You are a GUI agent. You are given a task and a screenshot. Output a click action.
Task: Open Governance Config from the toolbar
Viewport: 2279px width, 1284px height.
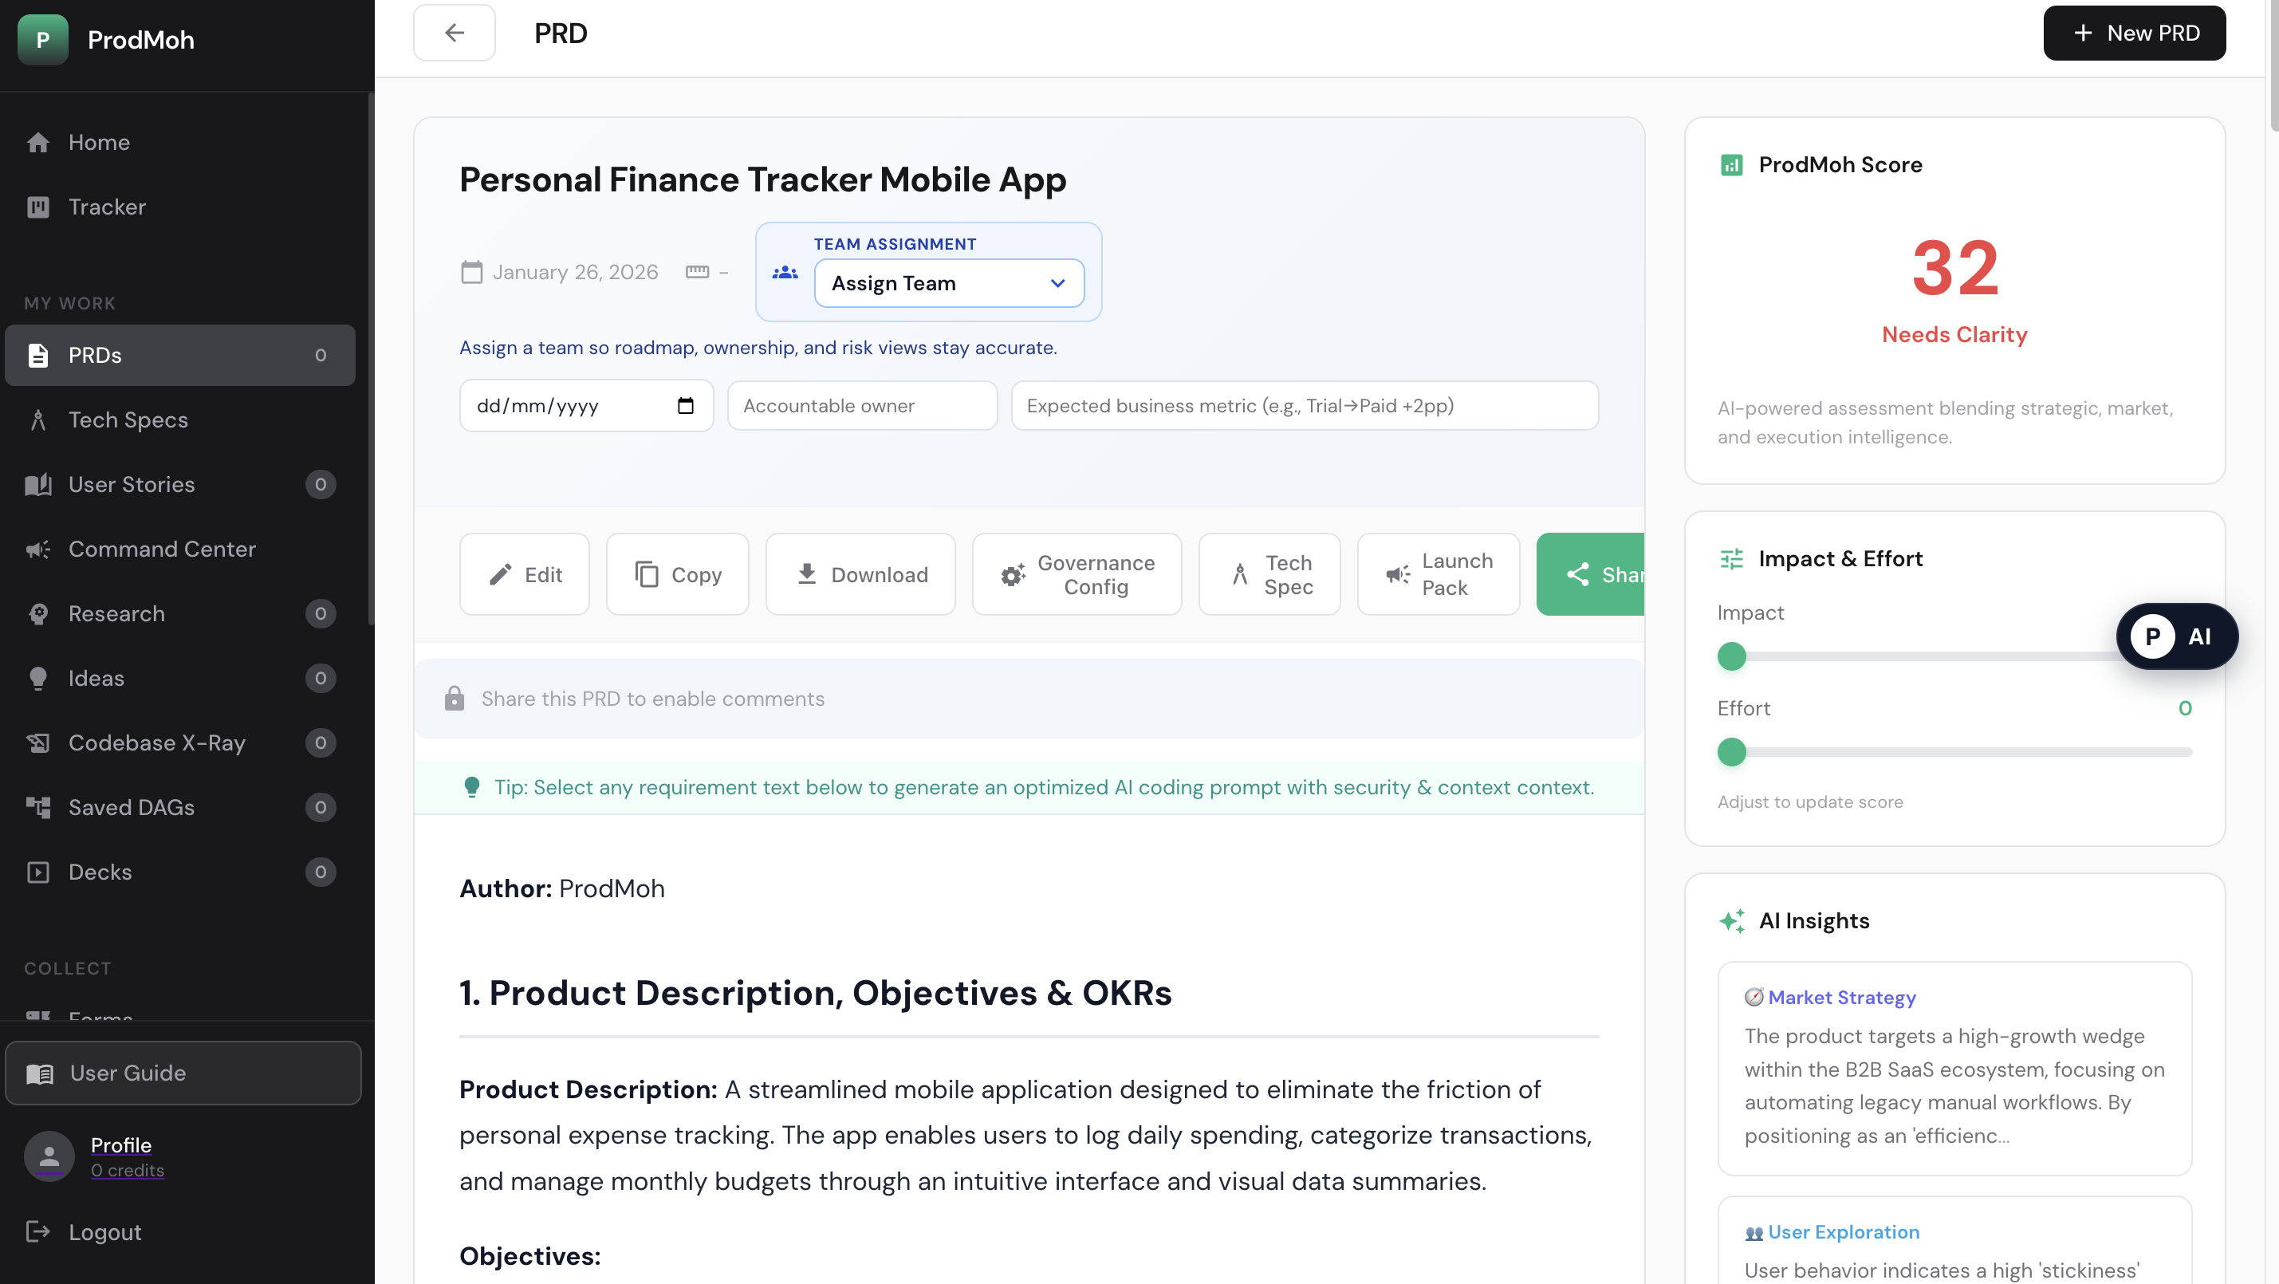1077,573
